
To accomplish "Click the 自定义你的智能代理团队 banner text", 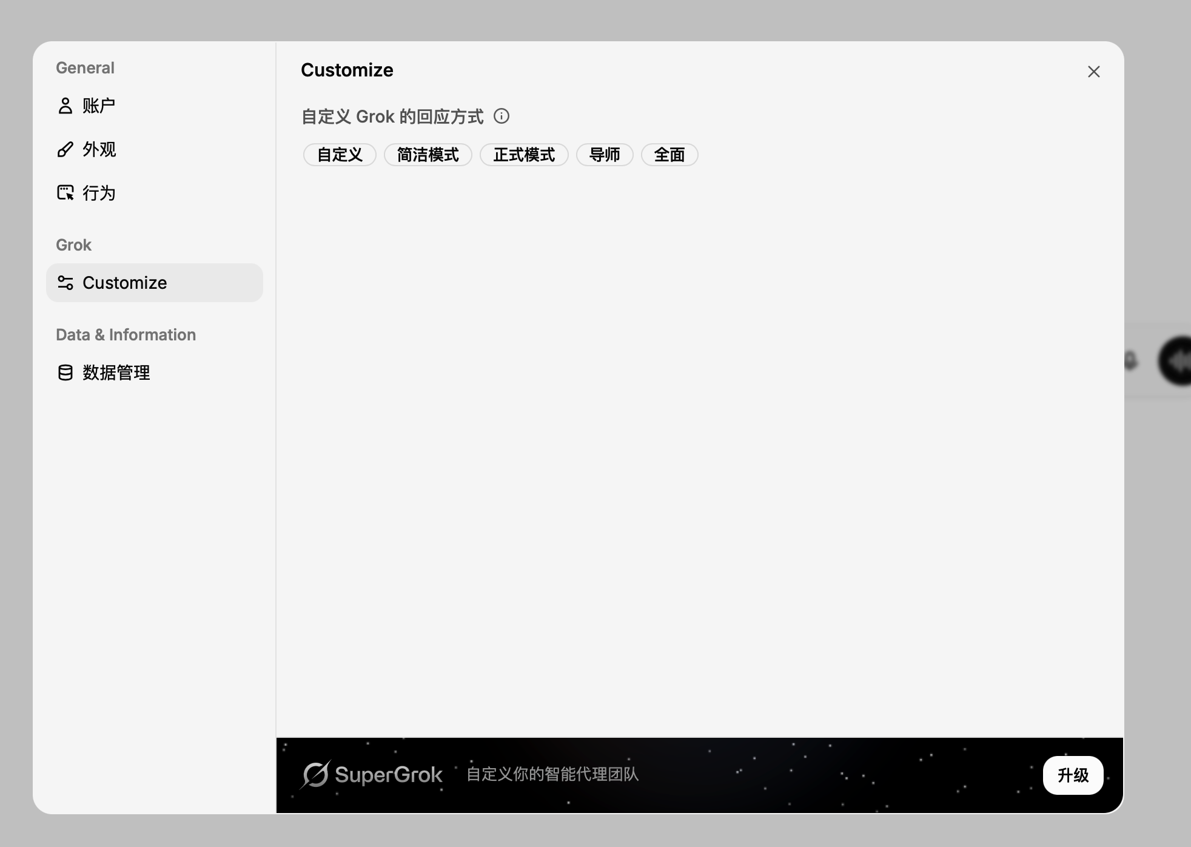I will click(552, 774).
